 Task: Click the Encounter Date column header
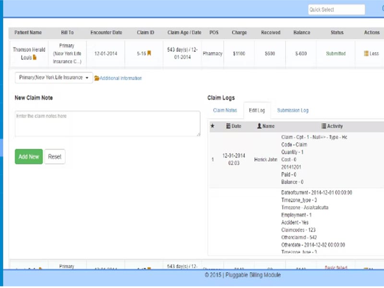[x=106, y=32]
